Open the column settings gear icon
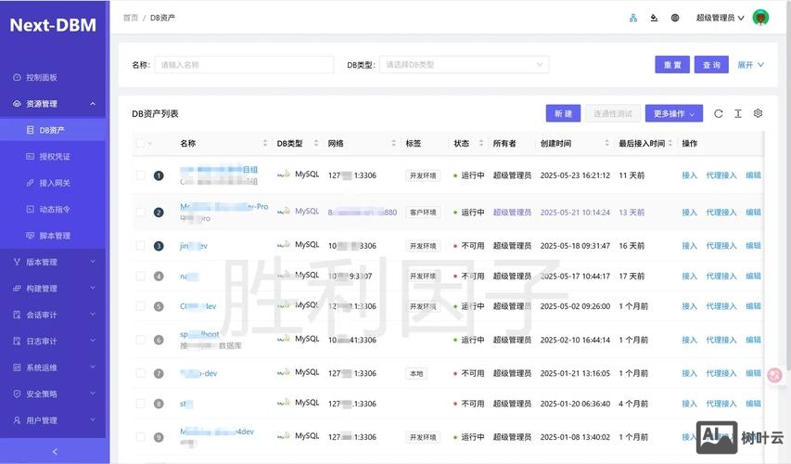Screen dimensions: 791x464 click(758, 113)
